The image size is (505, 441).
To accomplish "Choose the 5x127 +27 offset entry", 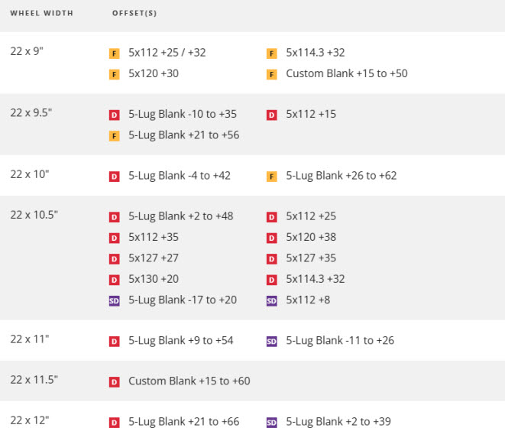I will [x=154, y=258].
